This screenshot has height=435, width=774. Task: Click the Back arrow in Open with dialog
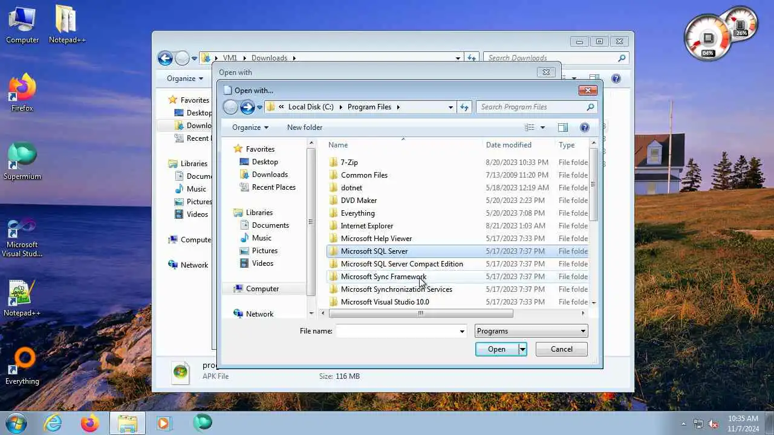(230, 107)
